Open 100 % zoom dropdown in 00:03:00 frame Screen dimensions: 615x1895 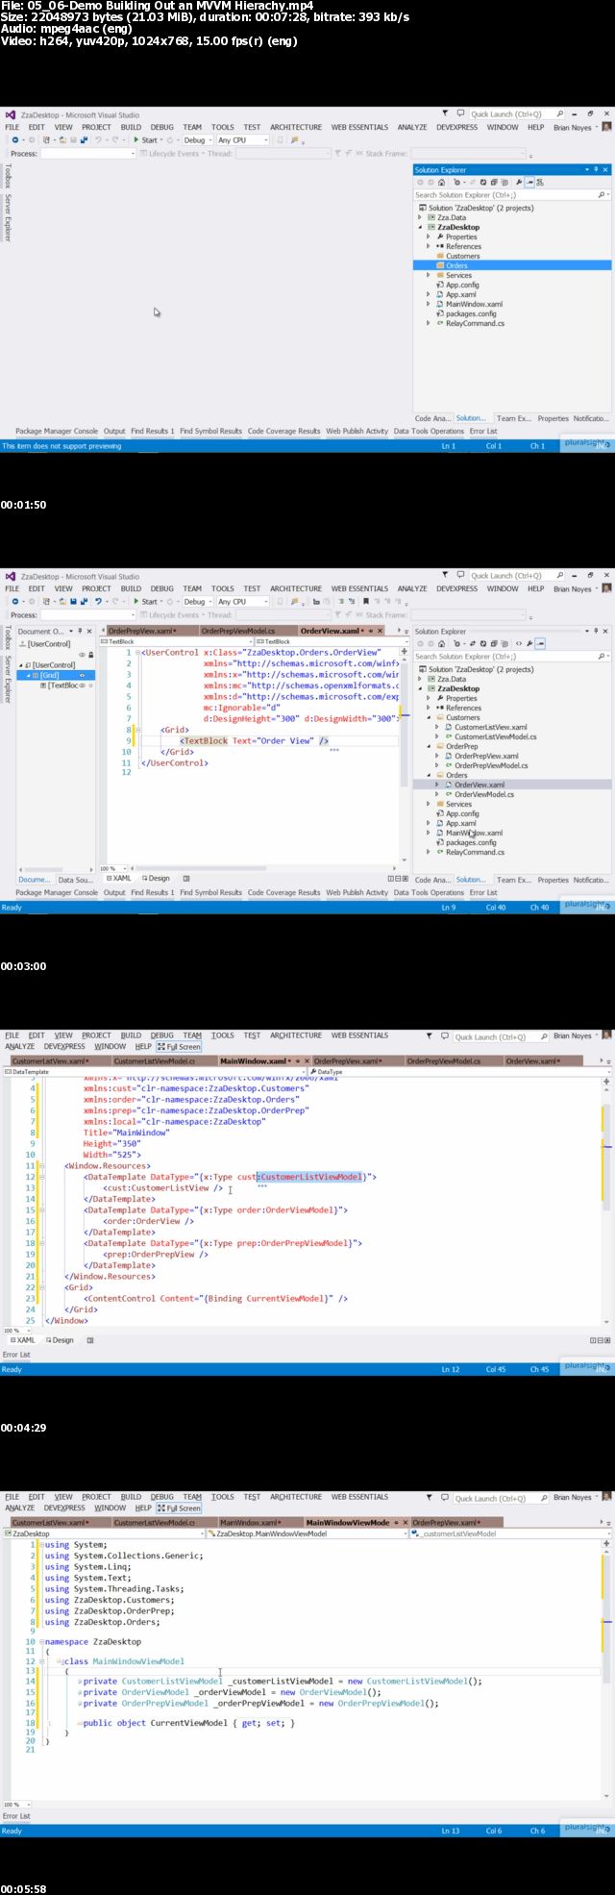click(x=114, y=869)
